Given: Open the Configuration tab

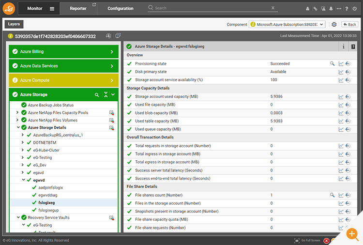Looking at the screenshot, I should (x=121, y=9).
